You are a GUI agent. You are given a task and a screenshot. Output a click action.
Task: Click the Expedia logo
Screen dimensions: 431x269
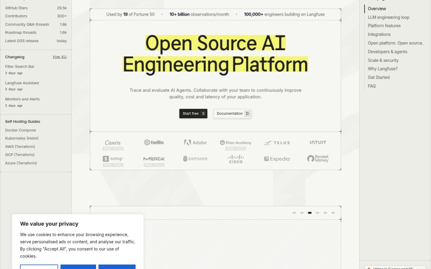click(x=277, y=159)
